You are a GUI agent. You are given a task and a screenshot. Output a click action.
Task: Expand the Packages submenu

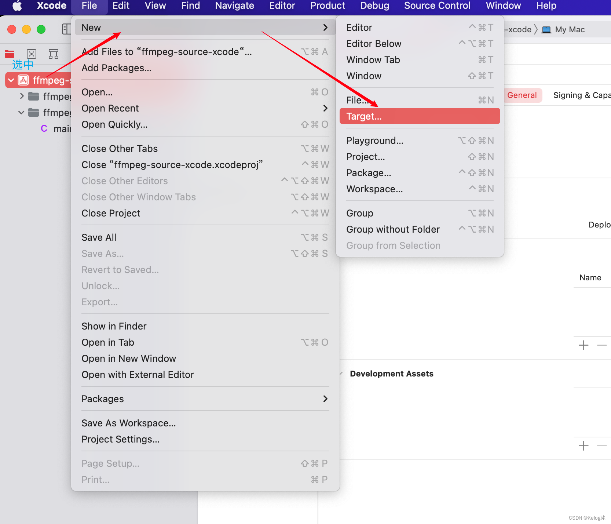(x=205, y=399)
